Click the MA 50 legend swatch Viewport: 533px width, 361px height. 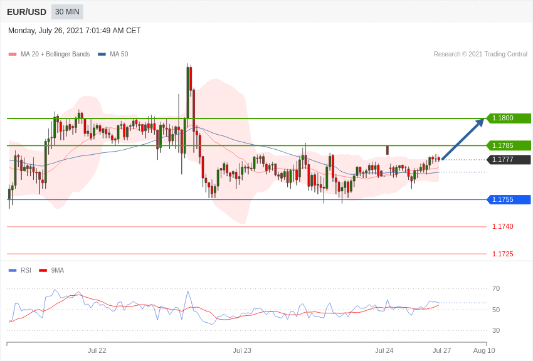coord(102,55)
